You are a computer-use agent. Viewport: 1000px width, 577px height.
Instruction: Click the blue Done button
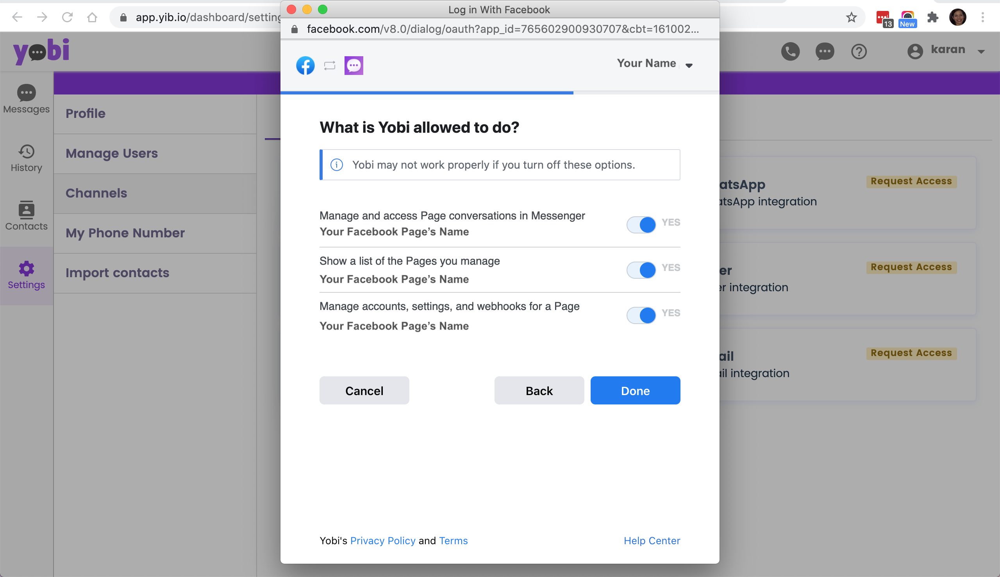635,390
